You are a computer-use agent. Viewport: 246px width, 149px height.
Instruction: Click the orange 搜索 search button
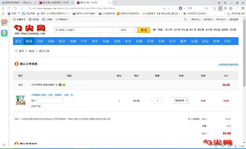144,30
